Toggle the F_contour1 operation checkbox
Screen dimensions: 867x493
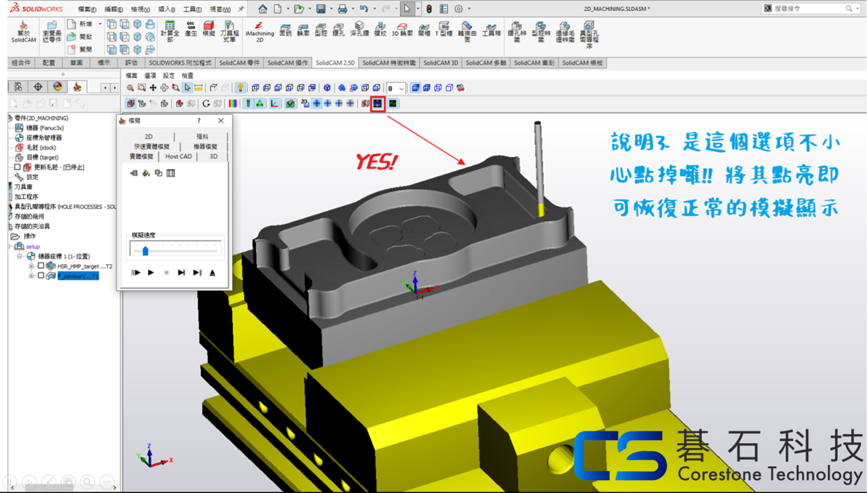[x=41, y=276]
